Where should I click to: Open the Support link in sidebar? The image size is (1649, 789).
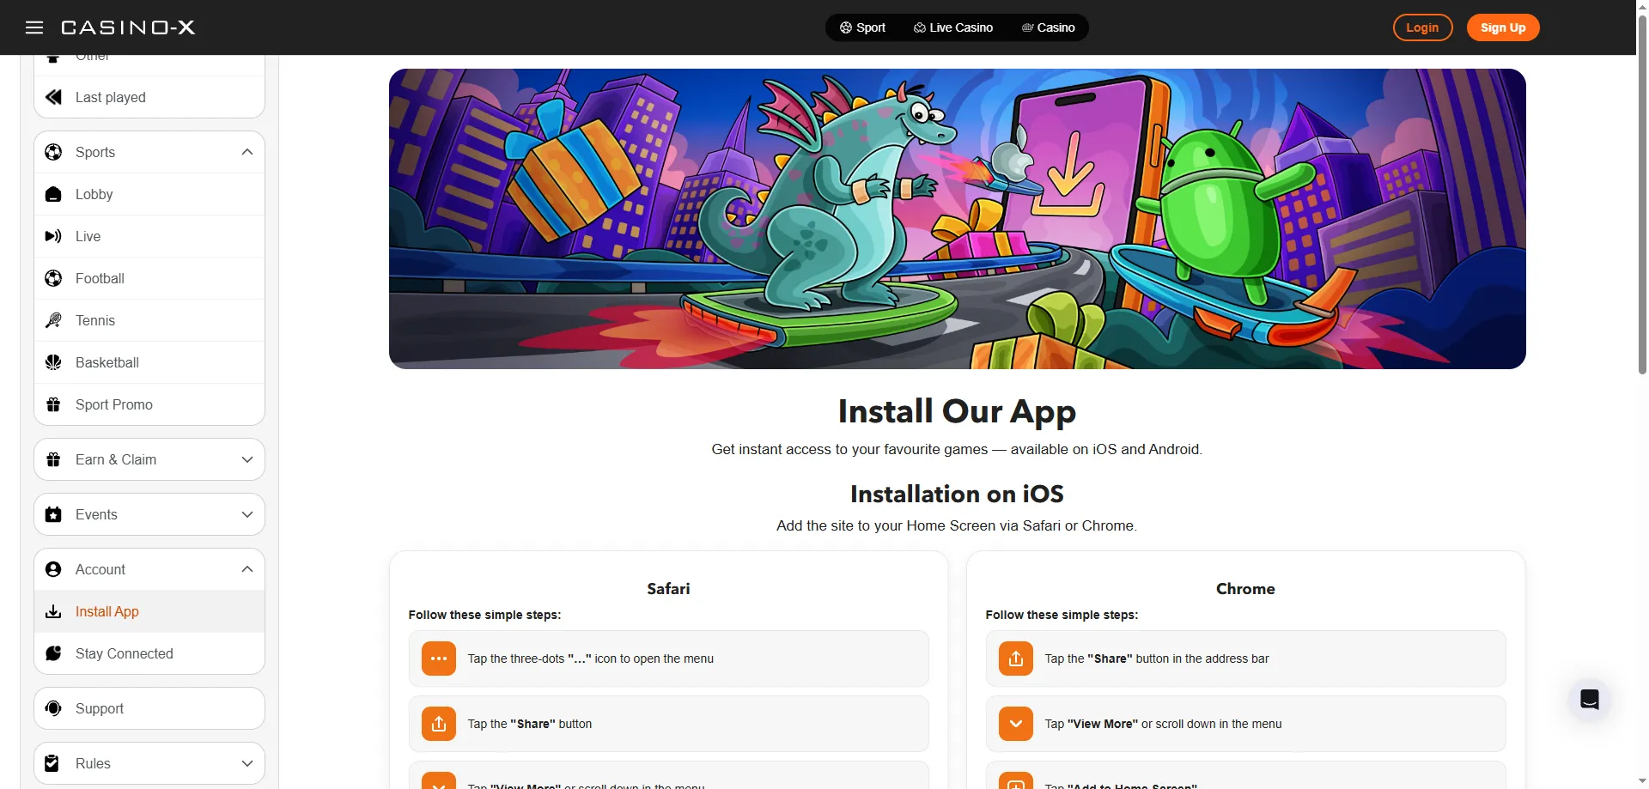tap(149, 708)
